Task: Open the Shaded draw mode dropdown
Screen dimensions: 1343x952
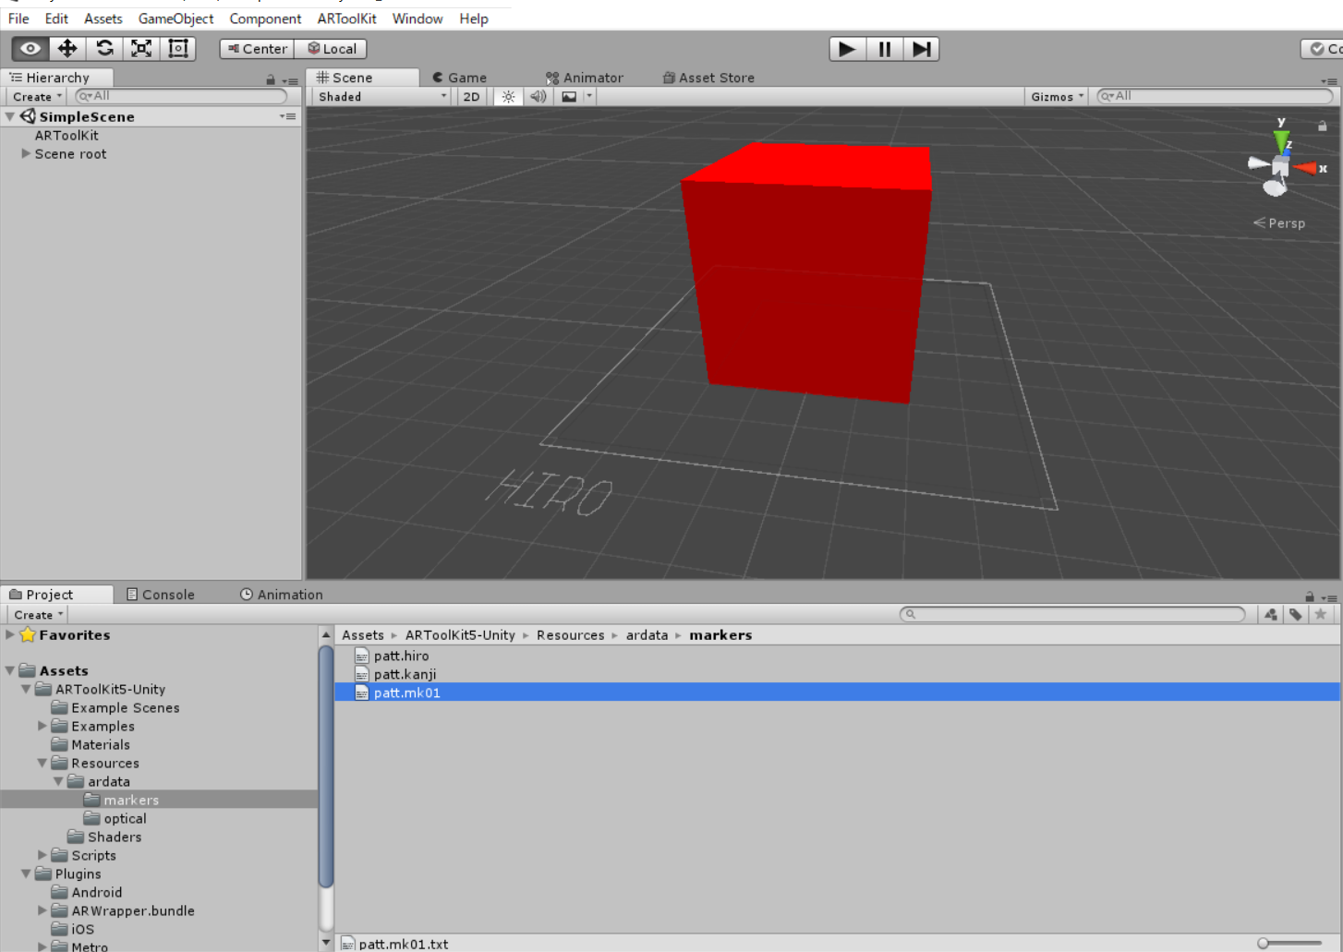Action: (x=381, y=97)
